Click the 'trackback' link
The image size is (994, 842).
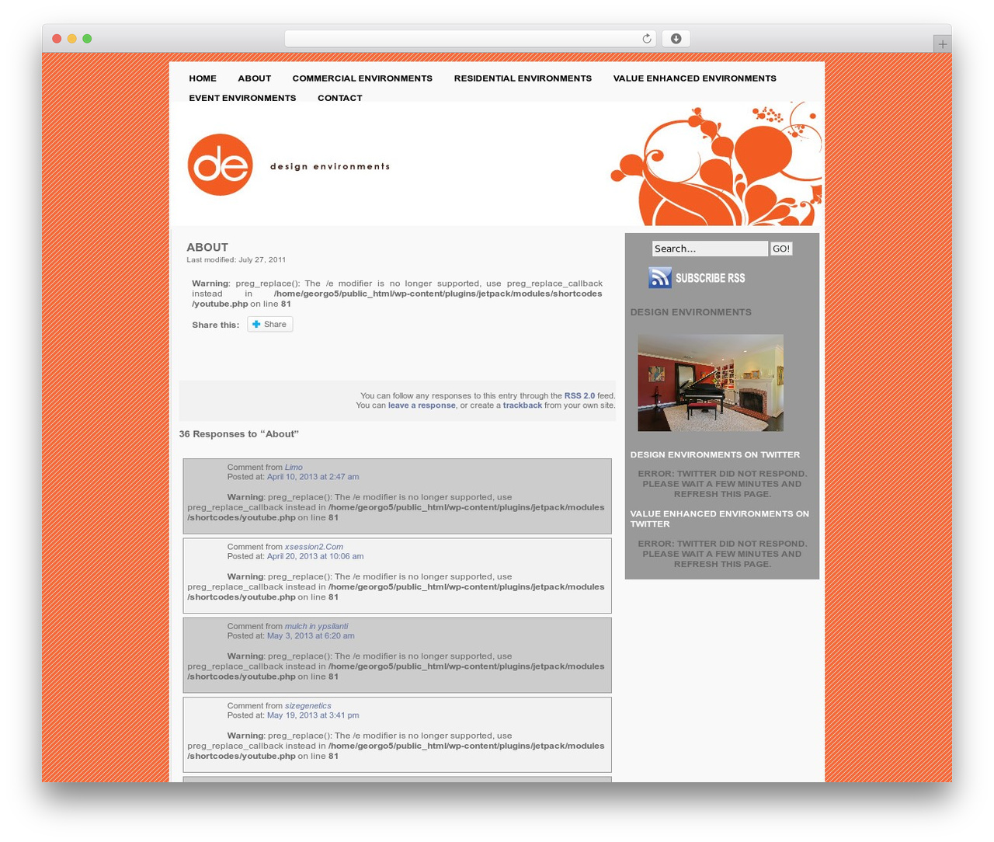tap(523, 405)
